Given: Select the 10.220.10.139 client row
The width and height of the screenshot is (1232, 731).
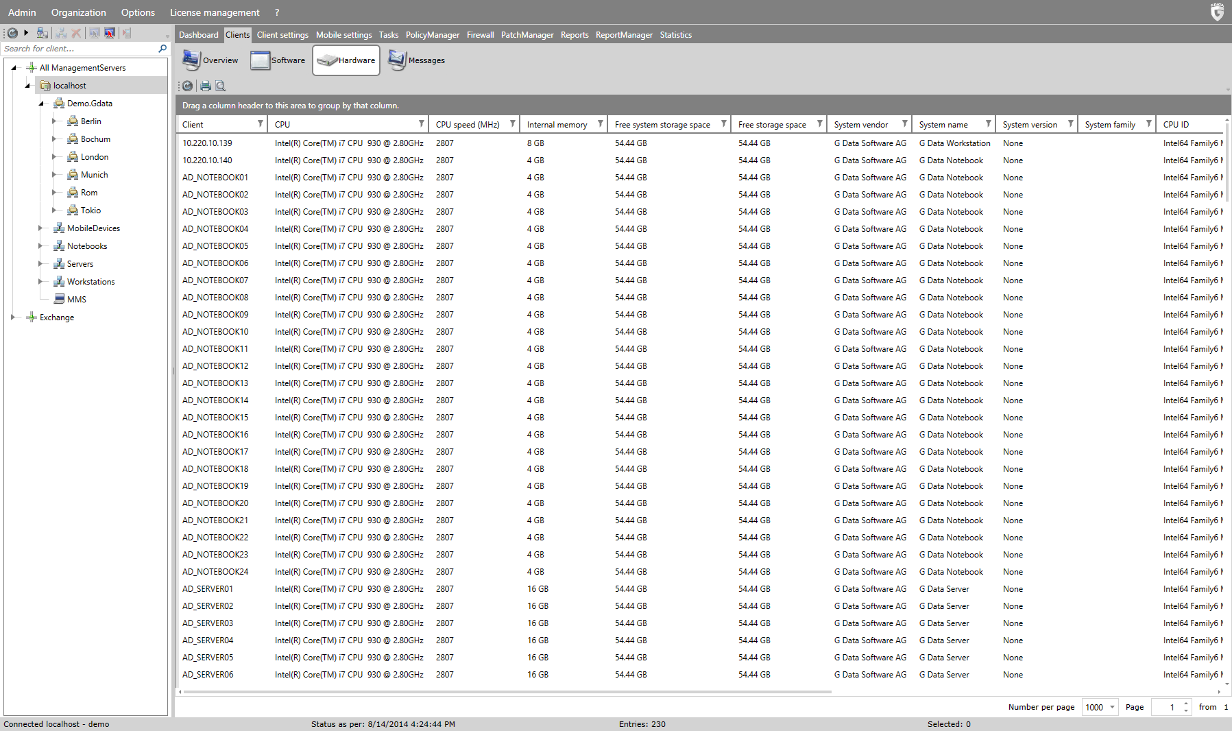Looking at the screenshot, I should pyautogui.click(x=700, y=143).
